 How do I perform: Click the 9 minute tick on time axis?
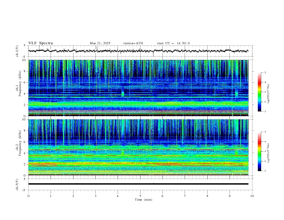tap(229, 196)
